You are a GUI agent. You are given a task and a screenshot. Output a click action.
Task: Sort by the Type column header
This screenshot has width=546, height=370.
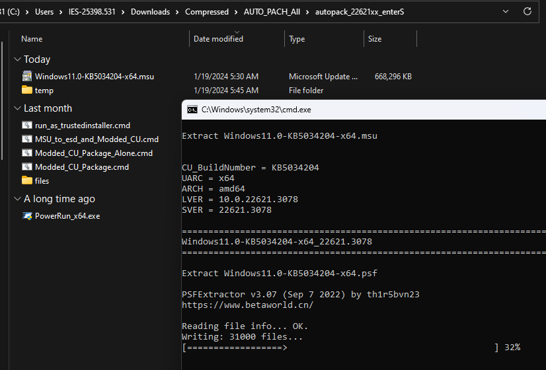(x=297, y=39)
